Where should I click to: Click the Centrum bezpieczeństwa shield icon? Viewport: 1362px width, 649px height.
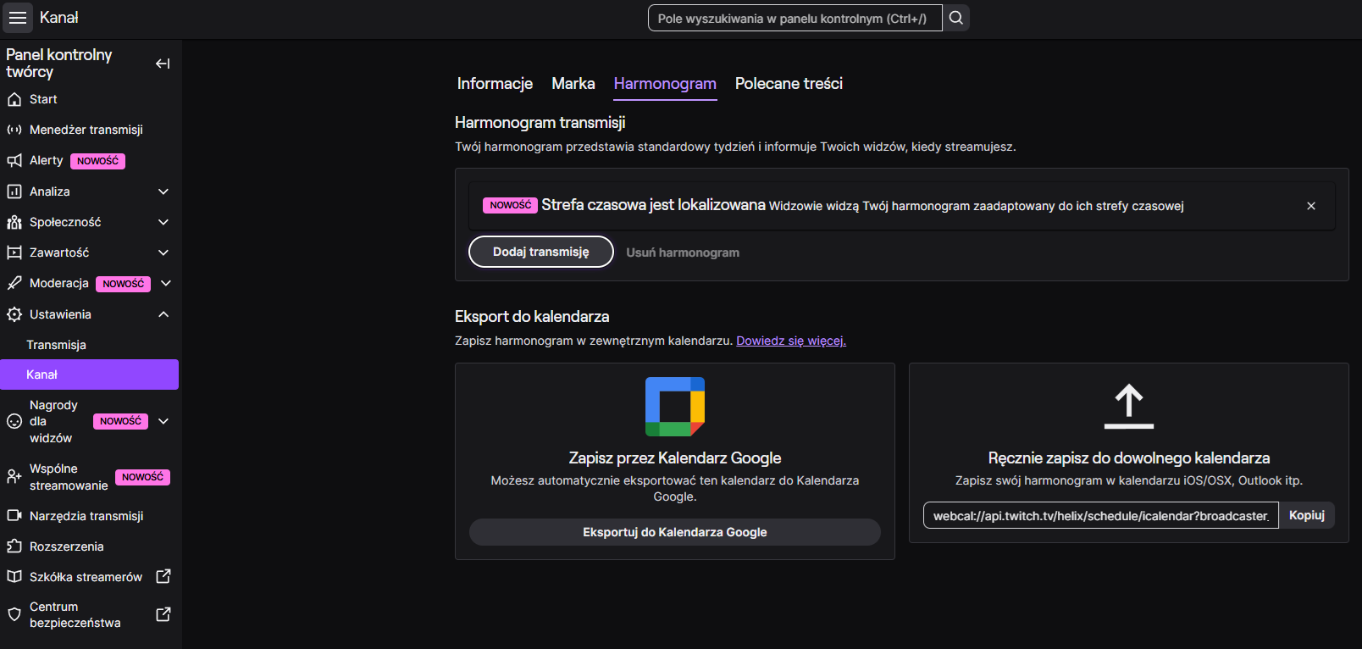click(x=14, y=614)
